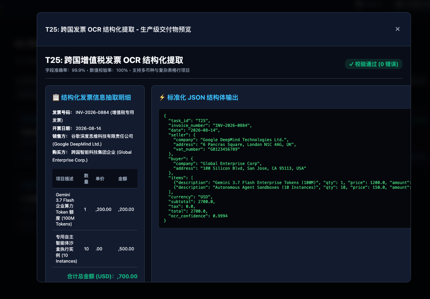Click the JSON company line Global Enterprise Corp

(217, 163)
